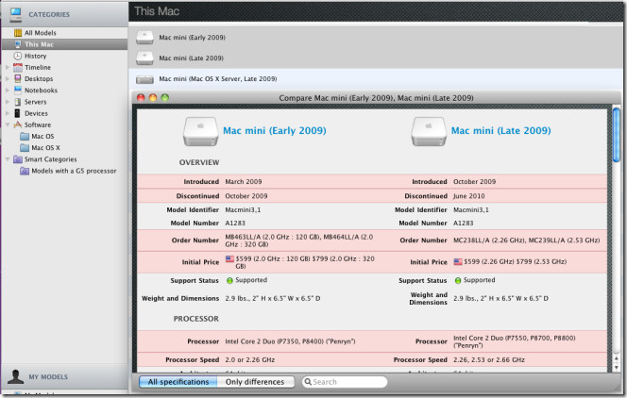
Task: Select the All Models library icon
Action: tap(18, 33)
